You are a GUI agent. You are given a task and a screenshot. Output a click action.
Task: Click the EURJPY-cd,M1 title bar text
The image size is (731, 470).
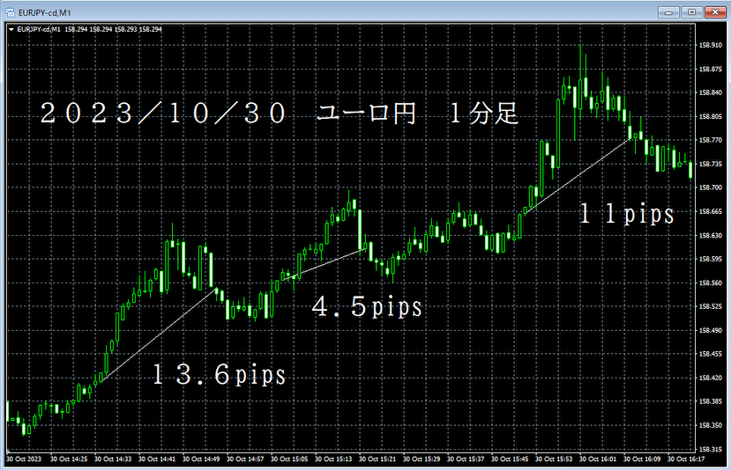click(45, 12)
